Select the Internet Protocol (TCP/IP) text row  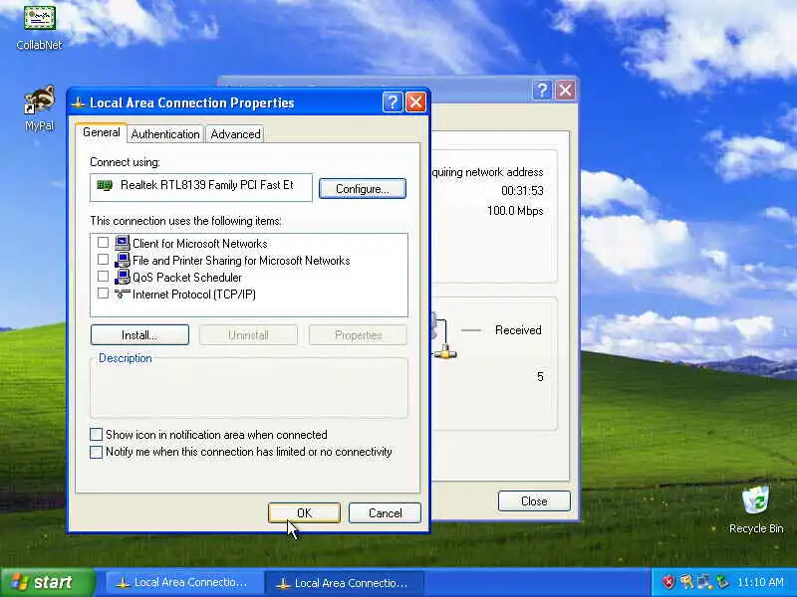tap(193, 295)
